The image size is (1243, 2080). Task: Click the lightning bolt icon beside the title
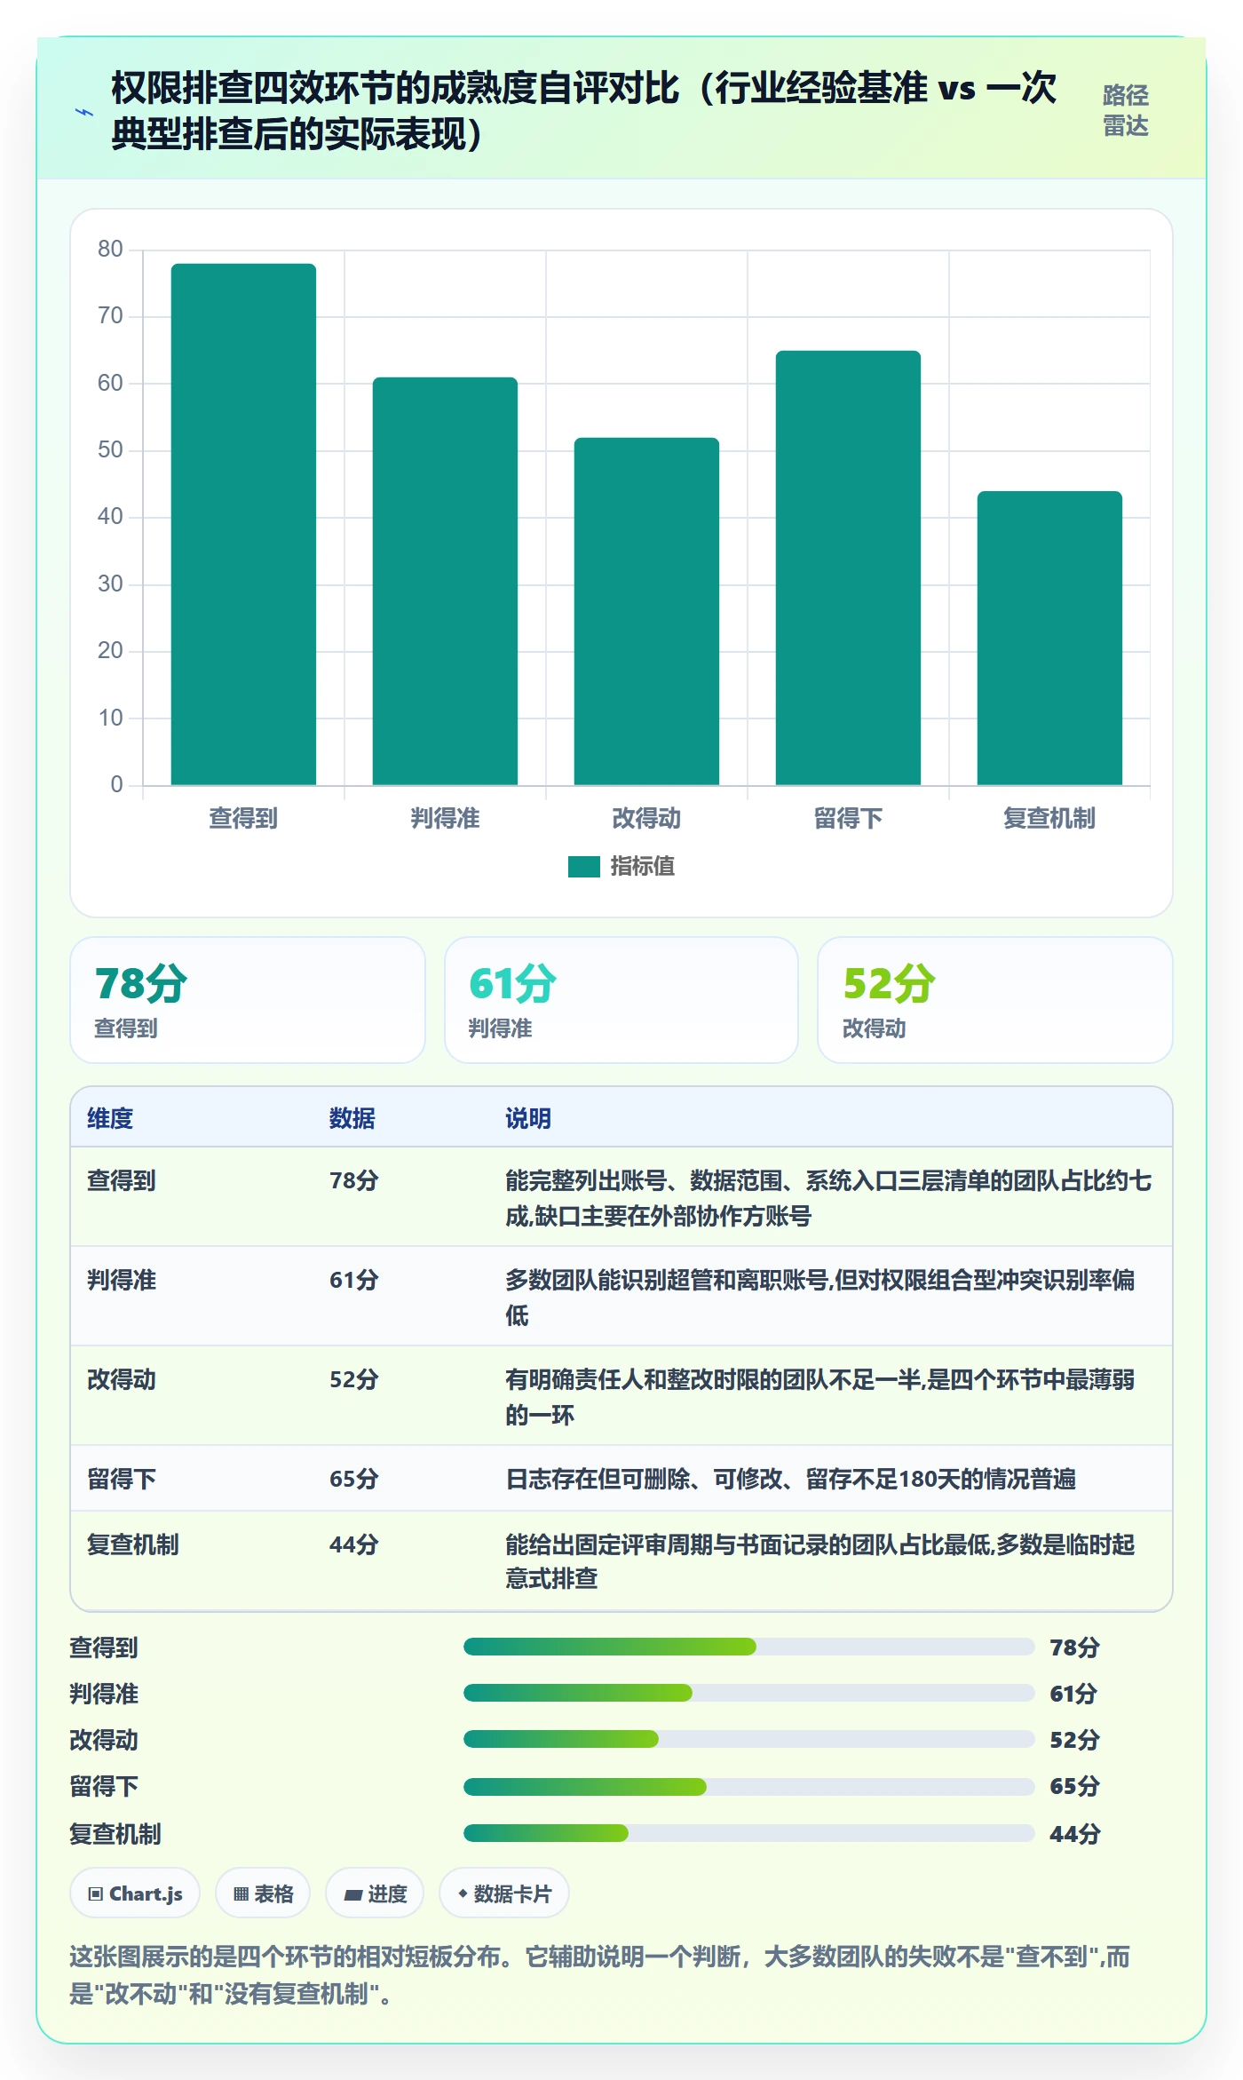(x=84, y=112)
